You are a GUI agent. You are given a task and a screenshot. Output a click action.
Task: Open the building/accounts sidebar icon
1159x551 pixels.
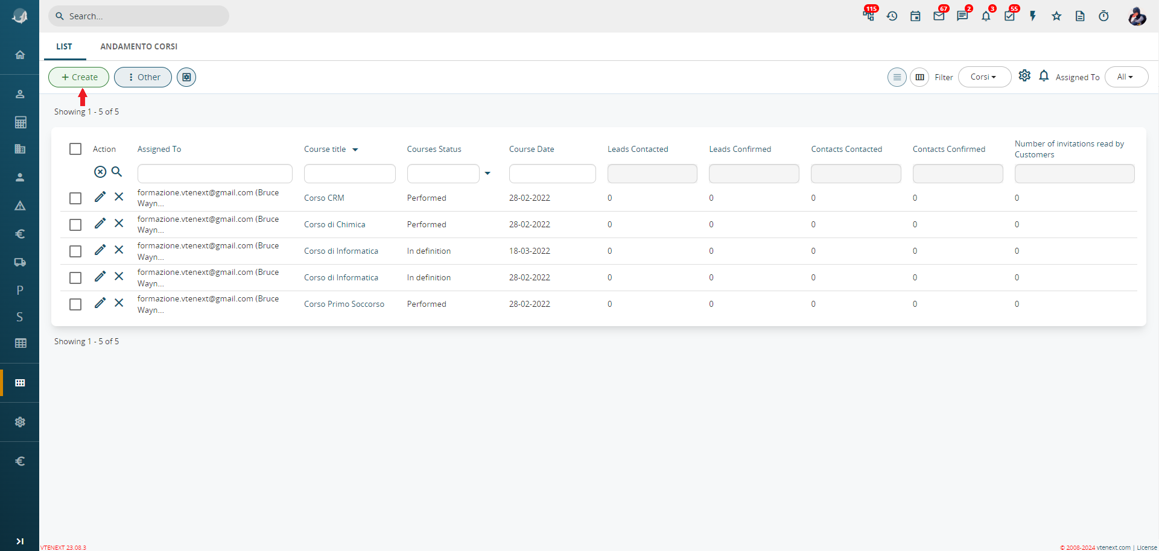point(20,149)
